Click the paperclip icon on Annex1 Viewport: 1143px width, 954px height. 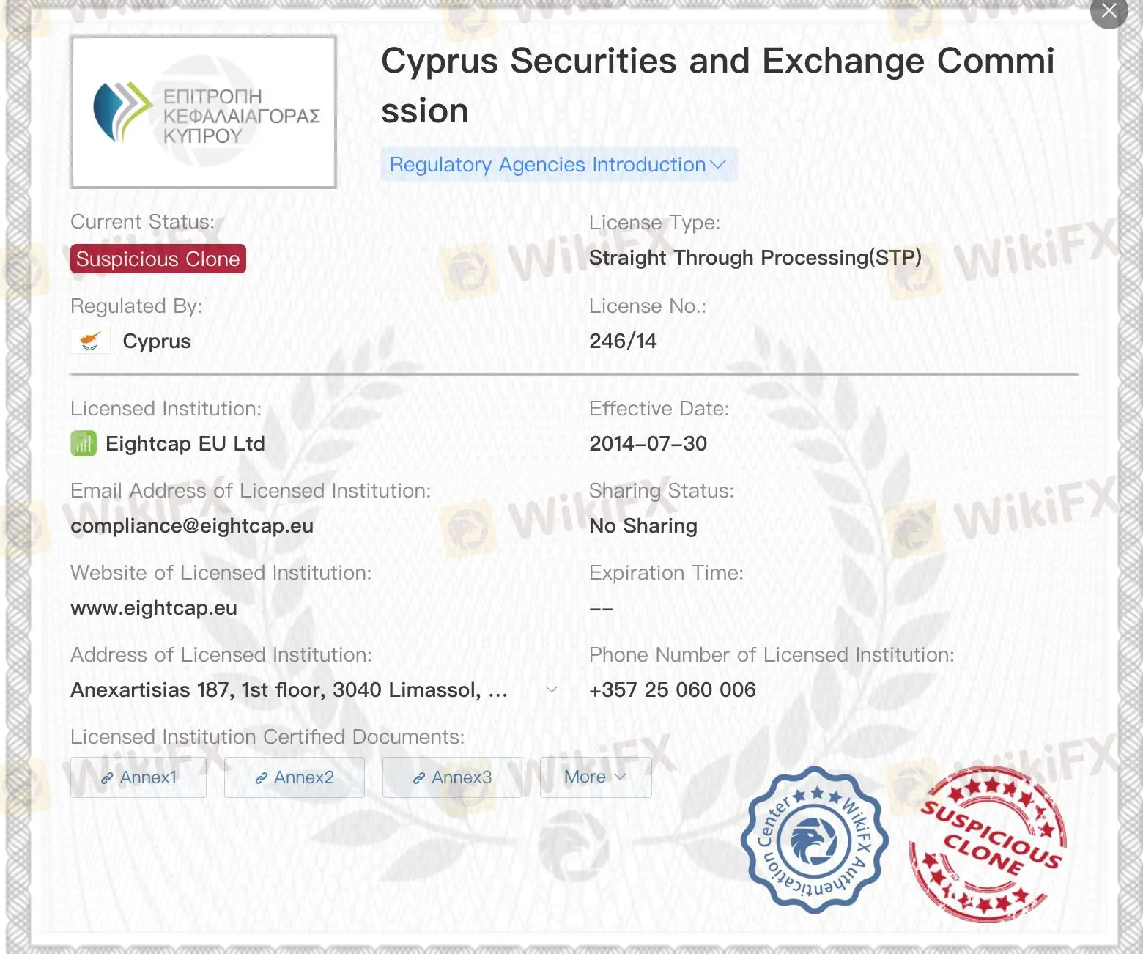pos(107,777)
